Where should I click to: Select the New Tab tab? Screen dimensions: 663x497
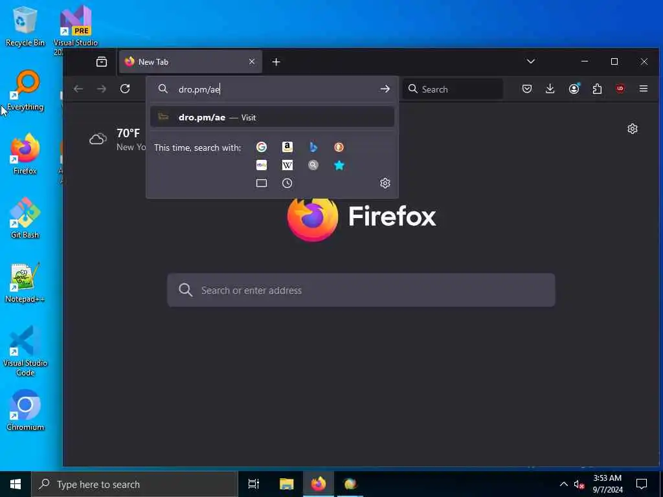tap(191, 61)
